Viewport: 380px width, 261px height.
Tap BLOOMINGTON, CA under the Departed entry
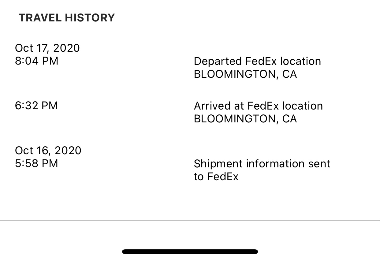pos(245,74)
